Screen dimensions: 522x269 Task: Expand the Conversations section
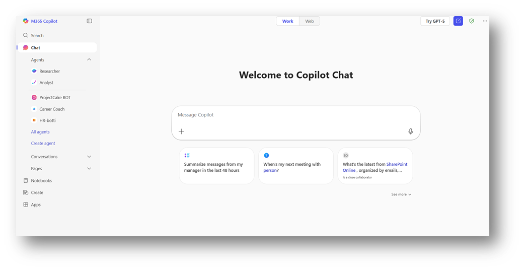pyautogui.click(x=89, y=157)
